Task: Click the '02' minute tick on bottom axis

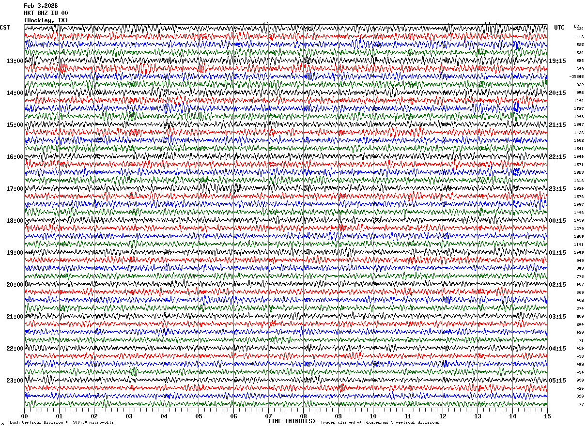Action: (x=94, y=416)
